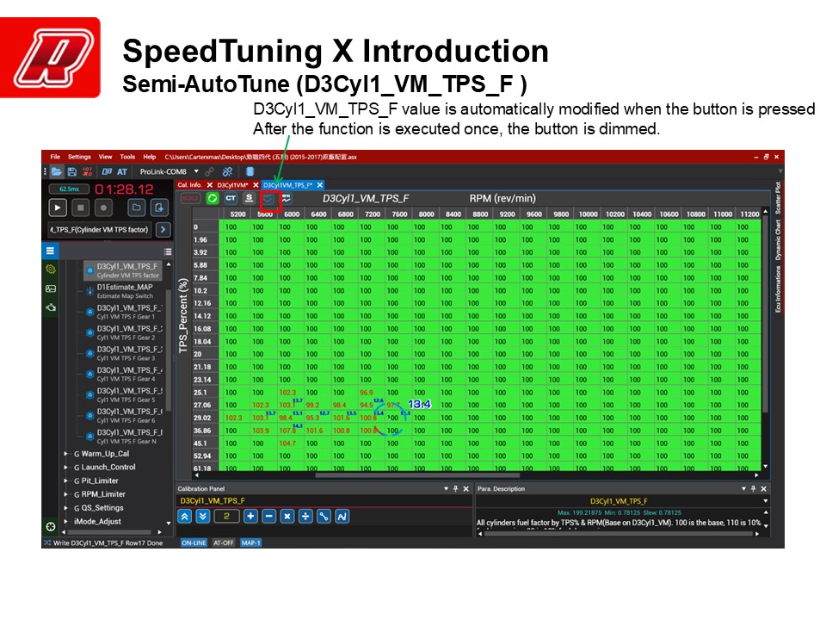Expand the Warm_Up_Cal tree group

65,454
